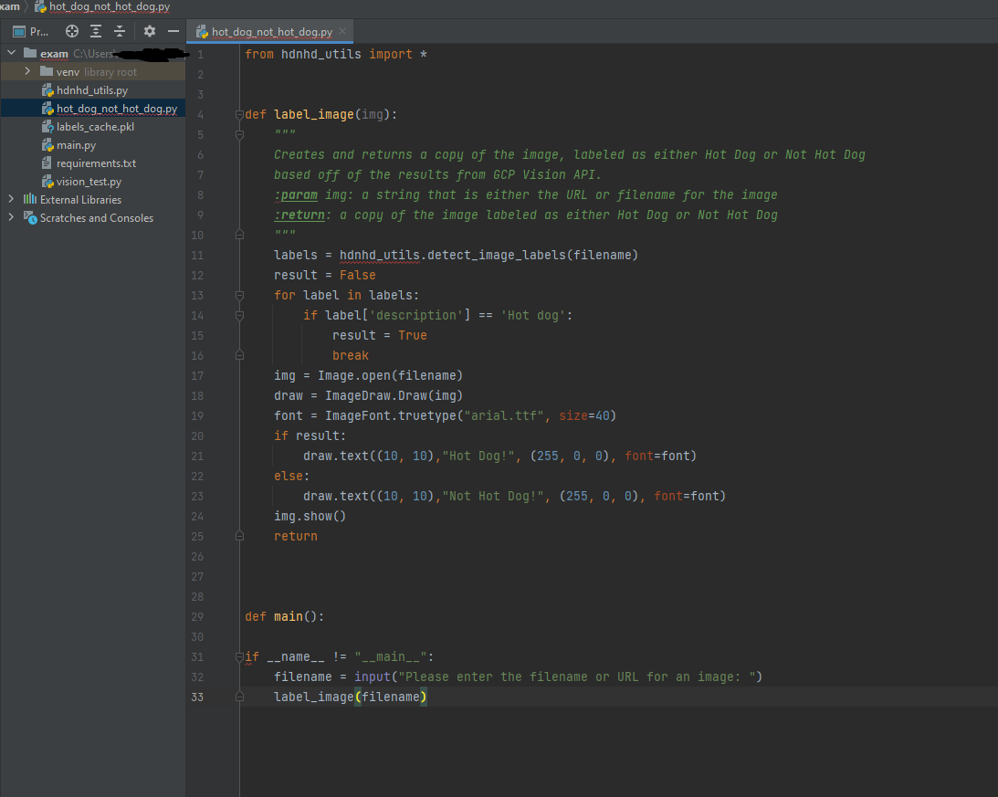The width and height of the screenshot is (998, 797).
Task: Click the External Libraries bar-chart icon
Action: 29,200
